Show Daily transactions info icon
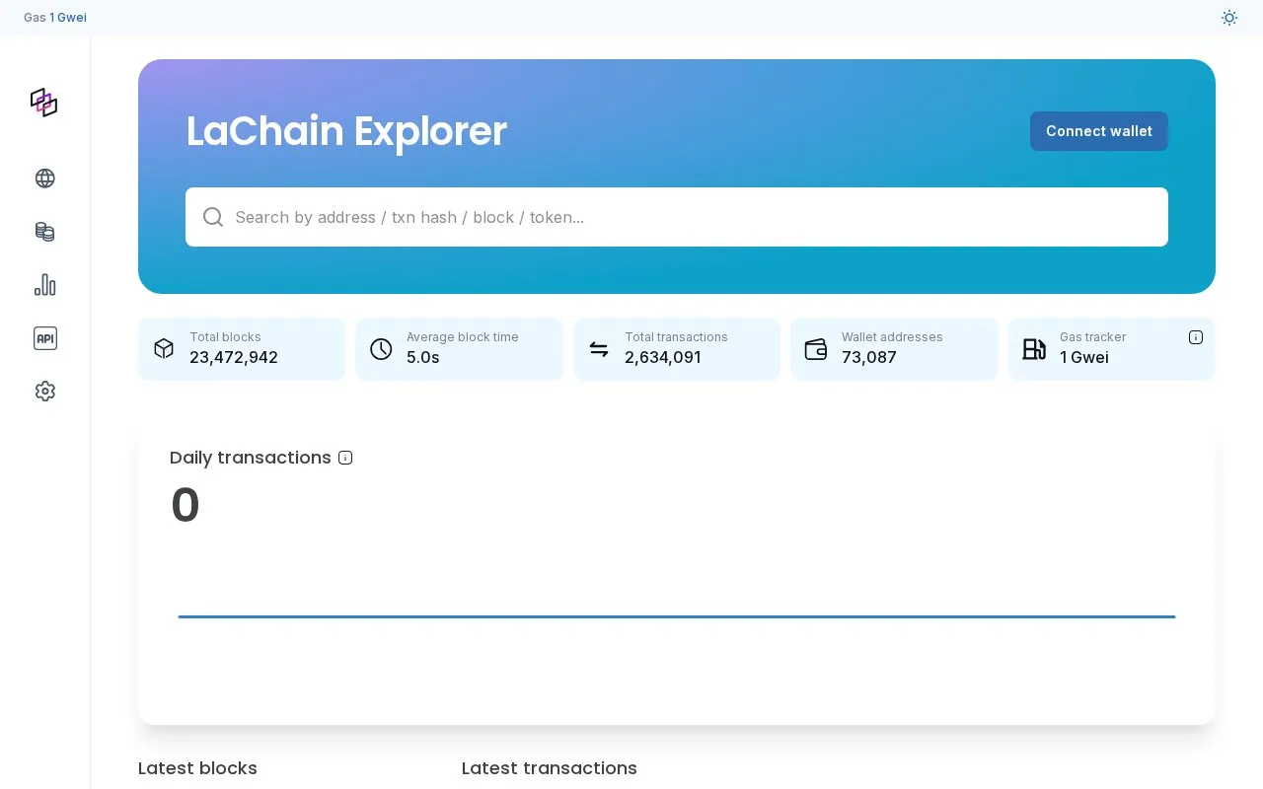Screen dimensions: 1263x789 tap(345, 458)
